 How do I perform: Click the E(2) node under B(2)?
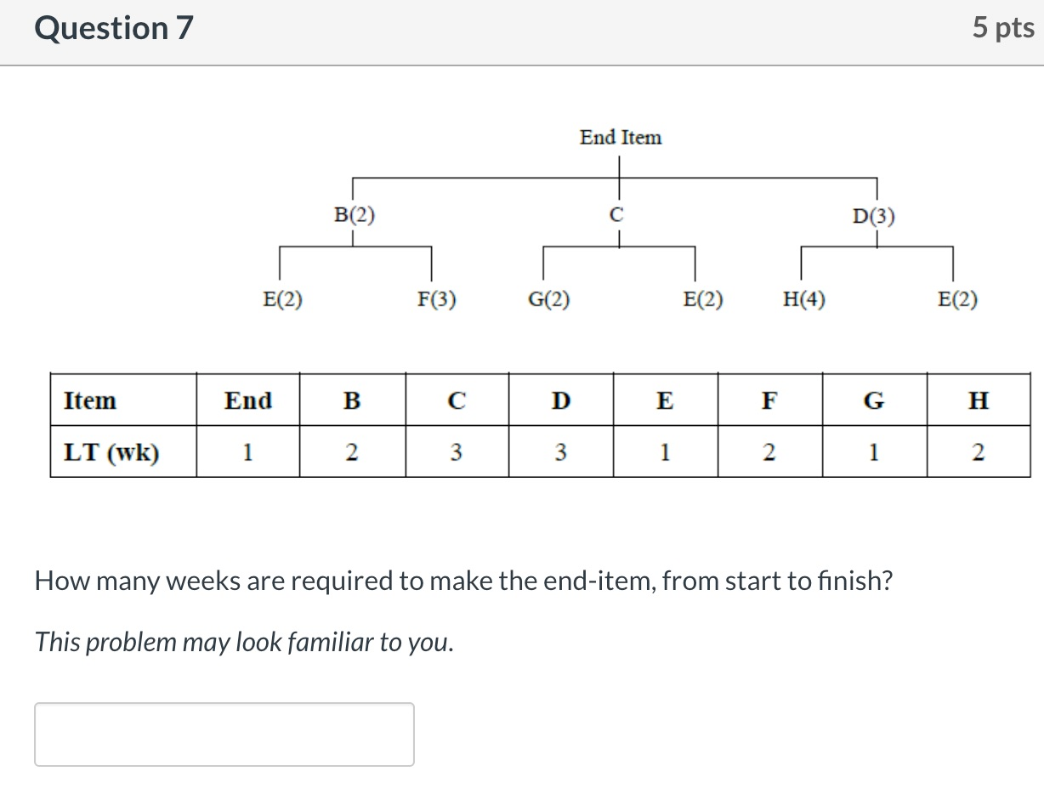[x=281, y=299]
